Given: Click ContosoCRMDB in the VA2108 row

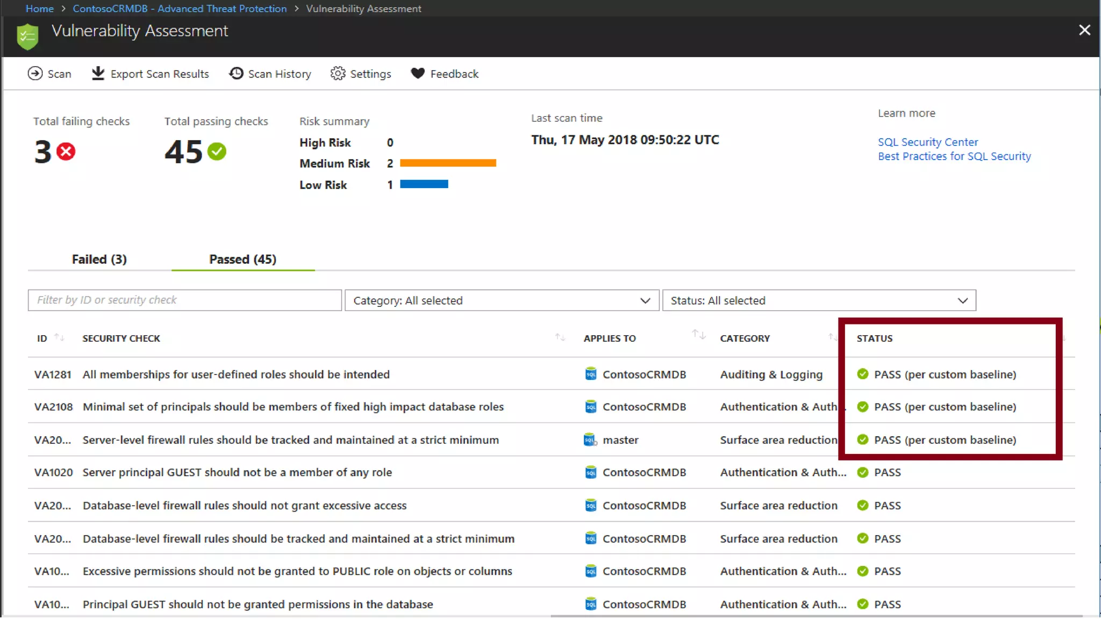Looking at the screenshot, I should (x=644, y=407).
